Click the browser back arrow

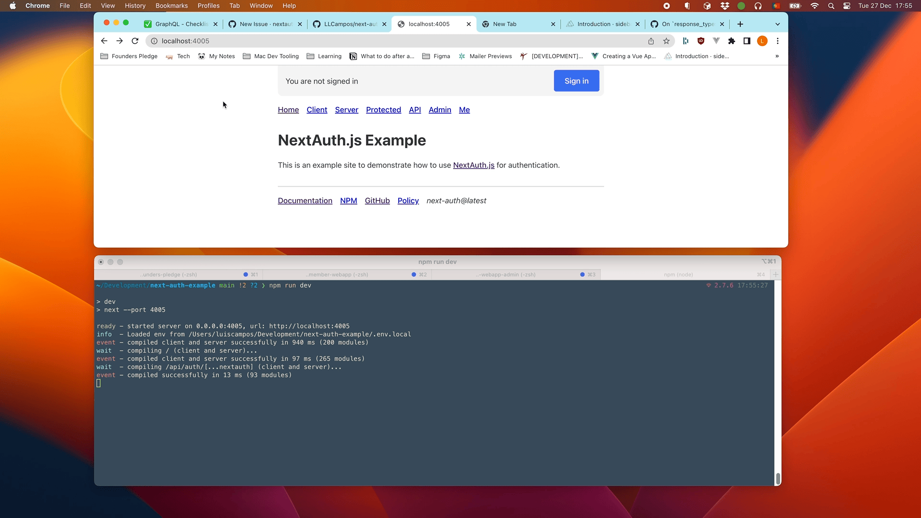click(x=104, y=41)
